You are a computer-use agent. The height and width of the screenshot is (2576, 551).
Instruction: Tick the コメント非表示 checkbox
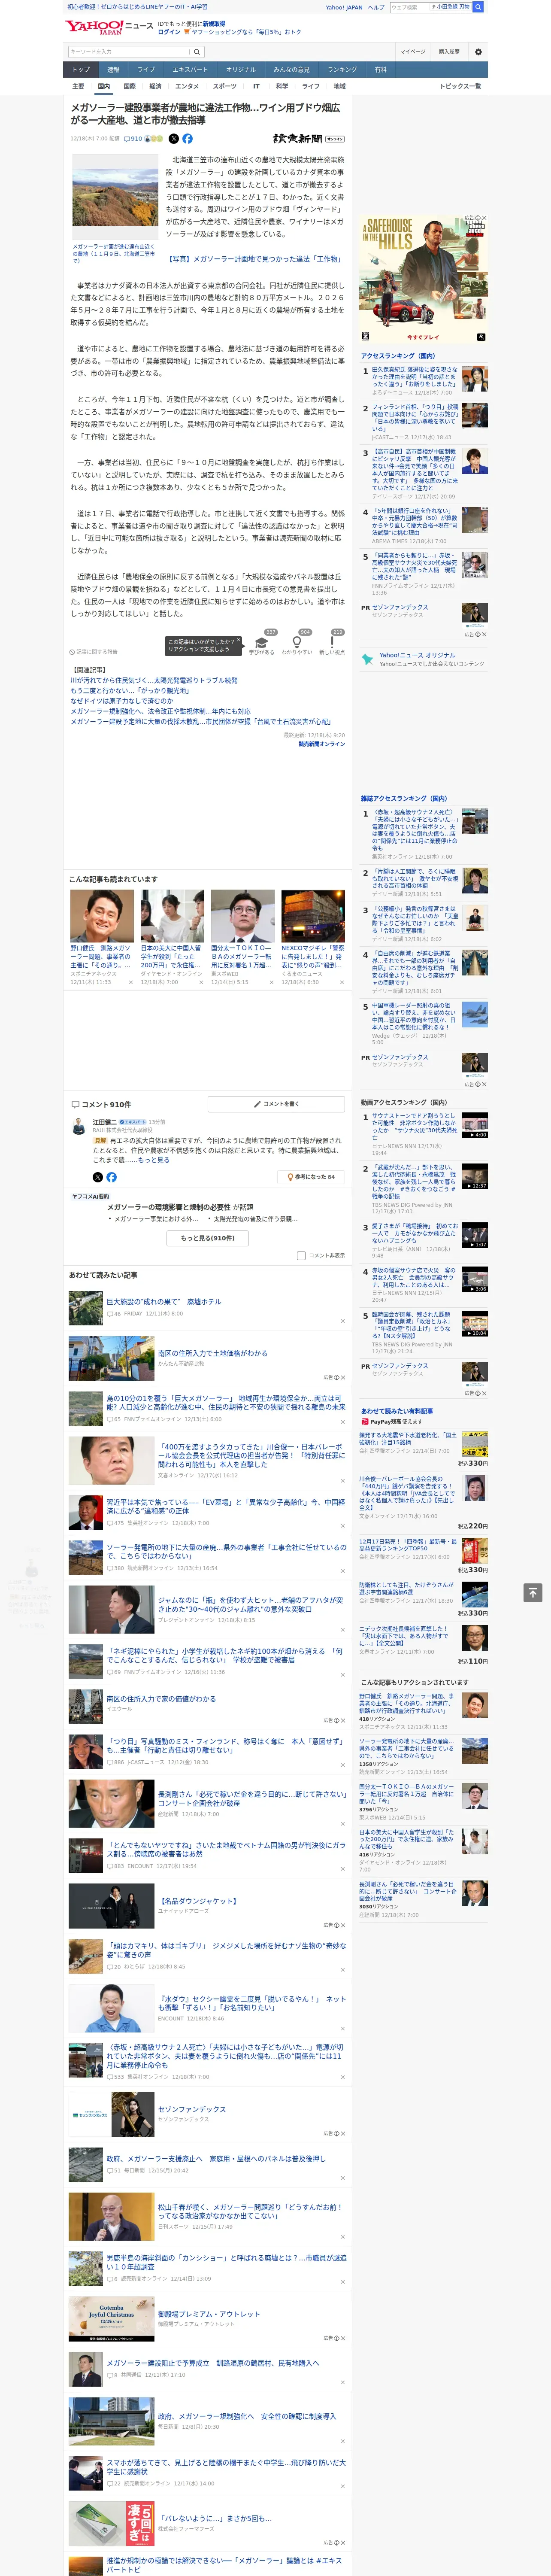point(301,1255)
